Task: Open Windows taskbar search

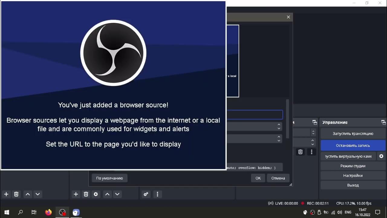Action: (x=21, y=212)
